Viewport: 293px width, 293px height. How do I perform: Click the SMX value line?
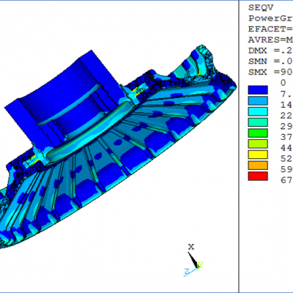pyautogui.click(x=270, y=72)
